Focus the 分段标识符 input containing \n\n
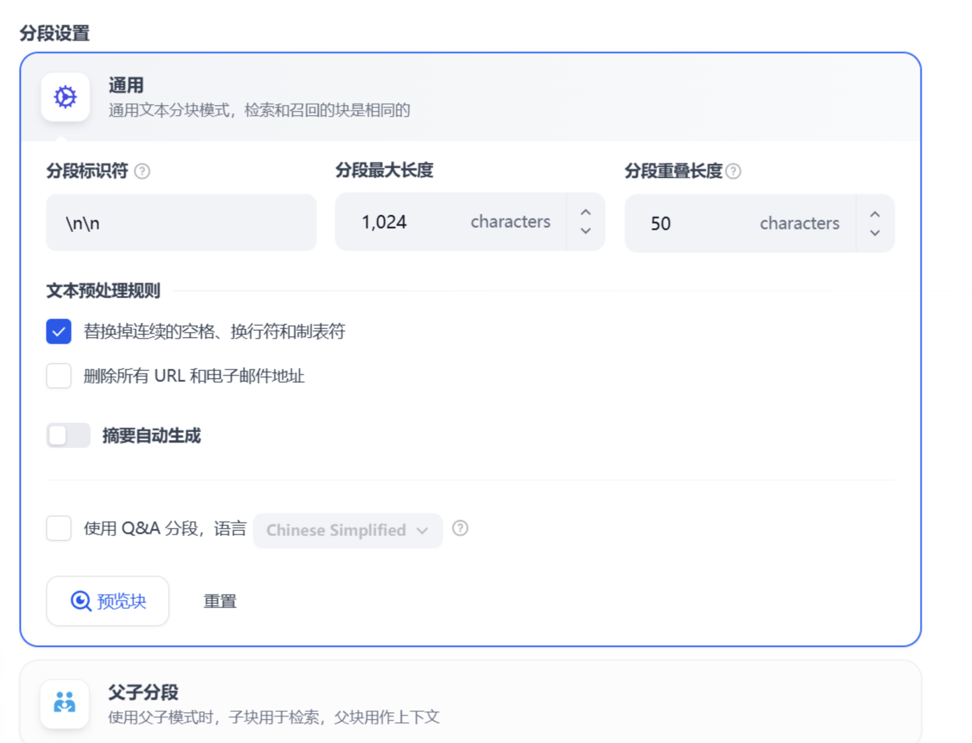 click(181, 223)
